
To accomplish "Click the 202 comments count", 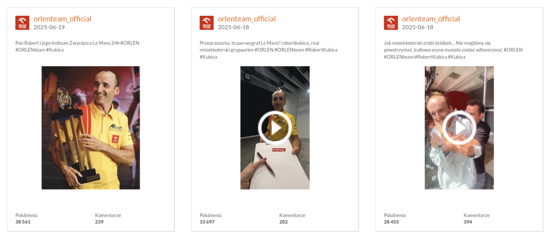I will click(283, 222).
